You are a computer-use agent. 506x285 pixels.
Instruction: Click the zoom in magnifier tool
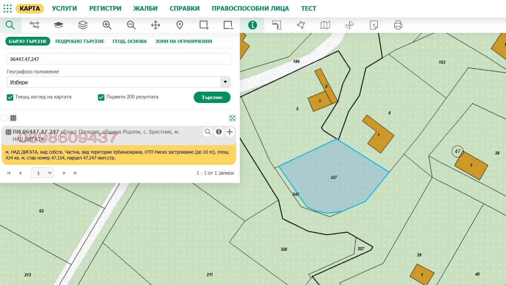pos(107,25)
